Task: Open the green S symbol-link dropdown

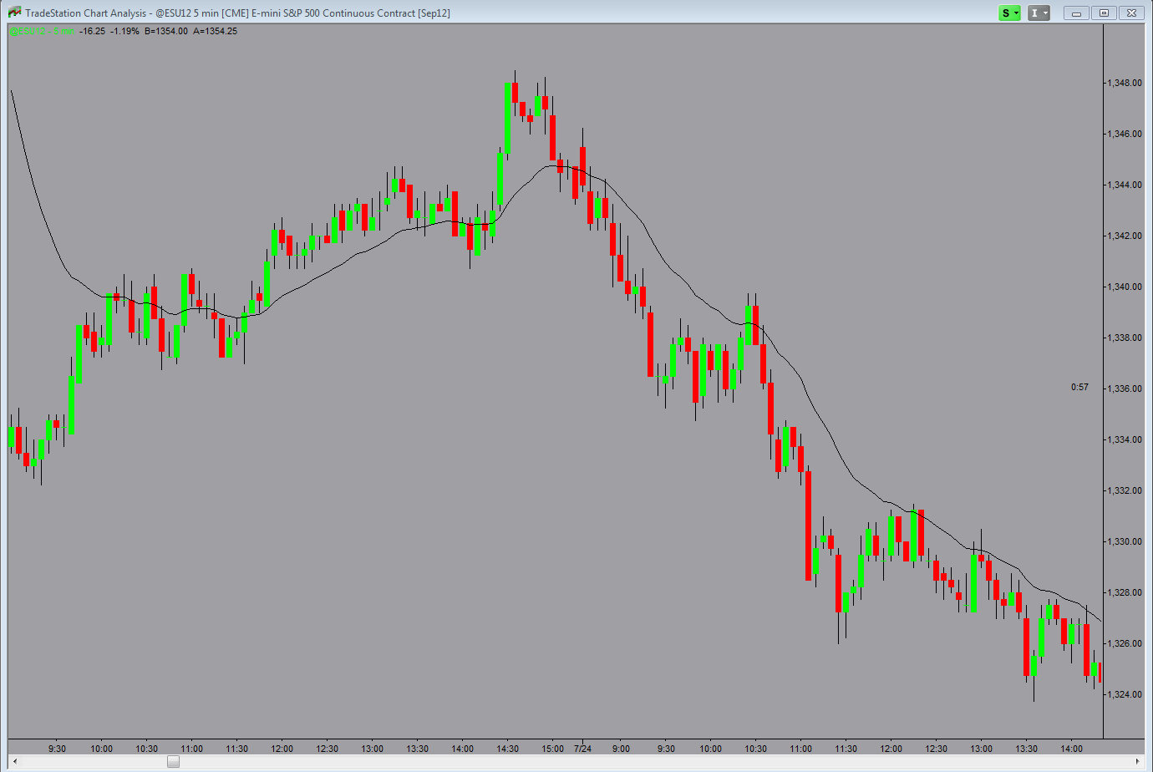Action: [1010, 13]
